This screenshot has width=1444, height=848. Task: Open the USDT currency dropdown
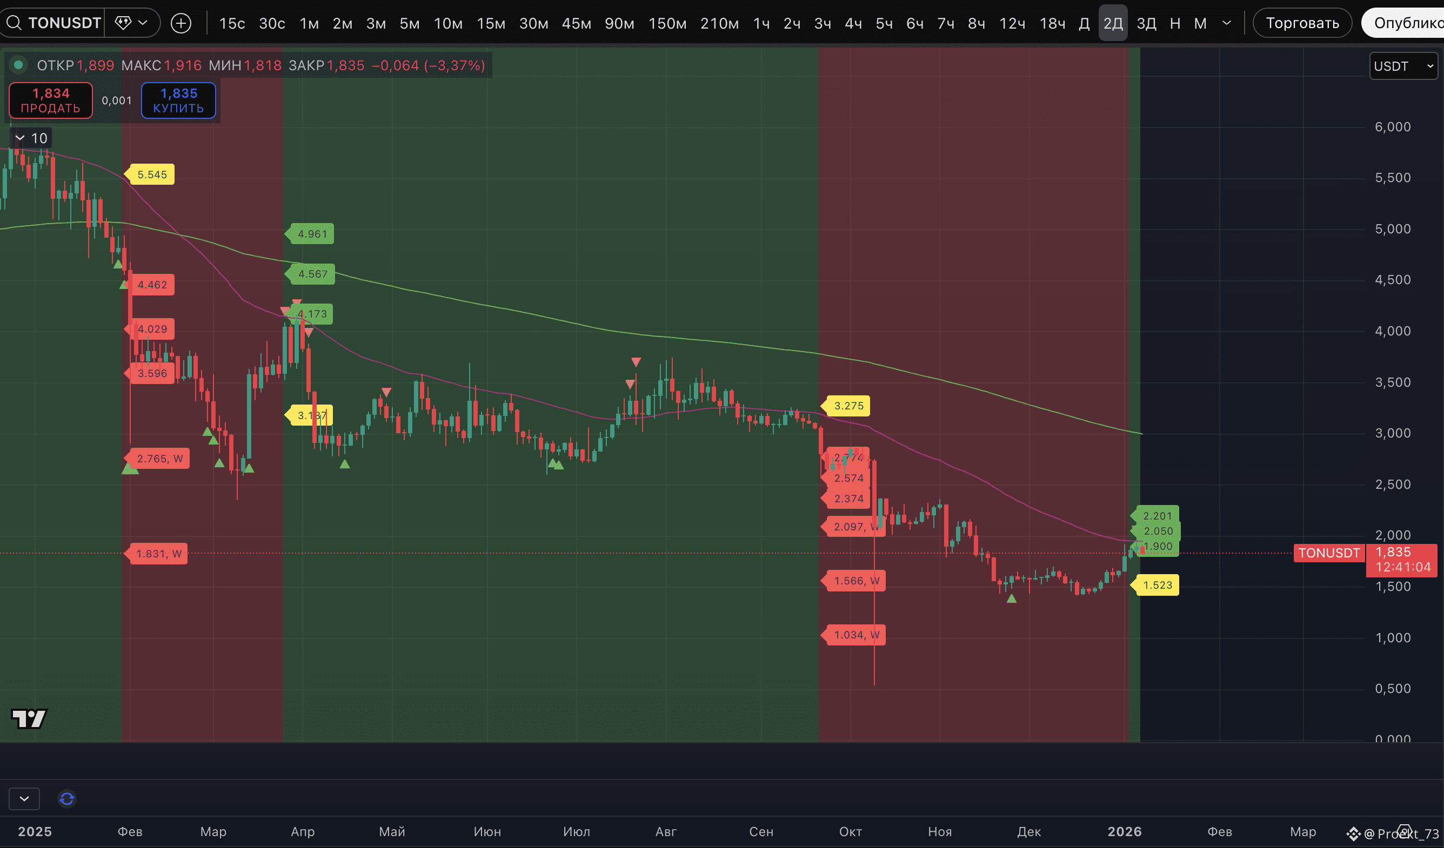[1403, 66]
